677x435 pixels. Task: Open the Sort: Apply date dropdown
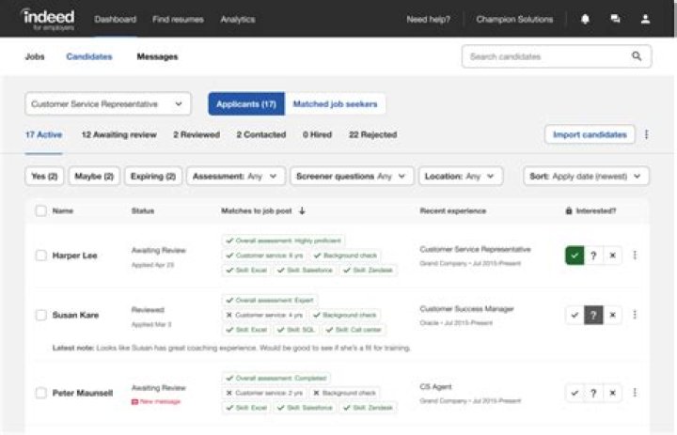pos(586,176)
